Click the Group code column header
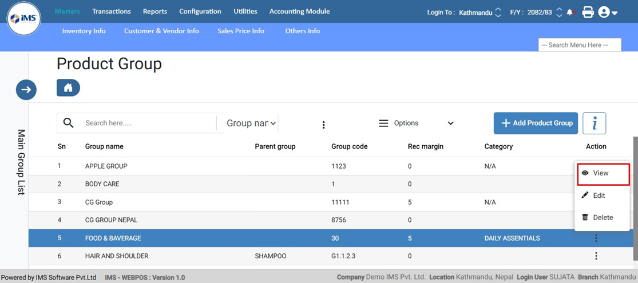Screen dimensions: 638x283 pos(350,146)
